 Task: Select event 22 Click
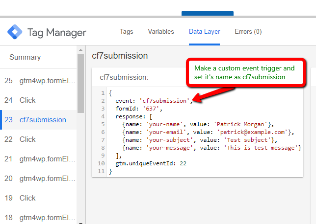[x=27, y=139]
